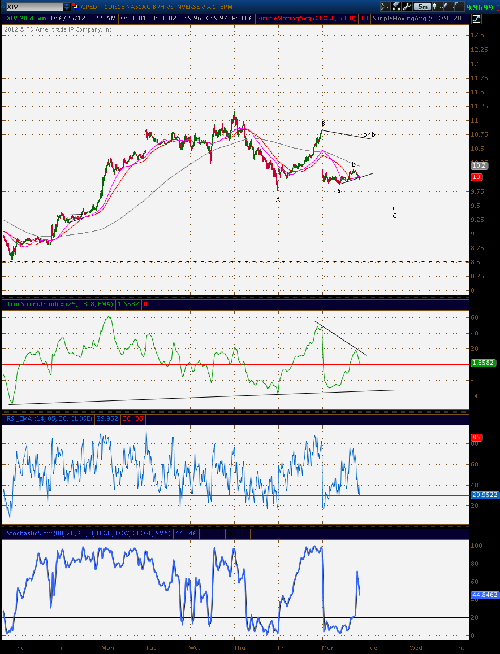The width and height of the screenshot is (500, 654).
Task: Click the blue 29.9522 RSI axis bubble
Action: [x=485, y=495]
